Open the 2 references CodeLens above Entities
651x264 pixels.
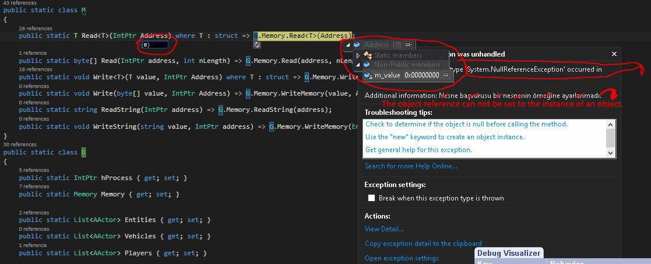tap(34, 213)
